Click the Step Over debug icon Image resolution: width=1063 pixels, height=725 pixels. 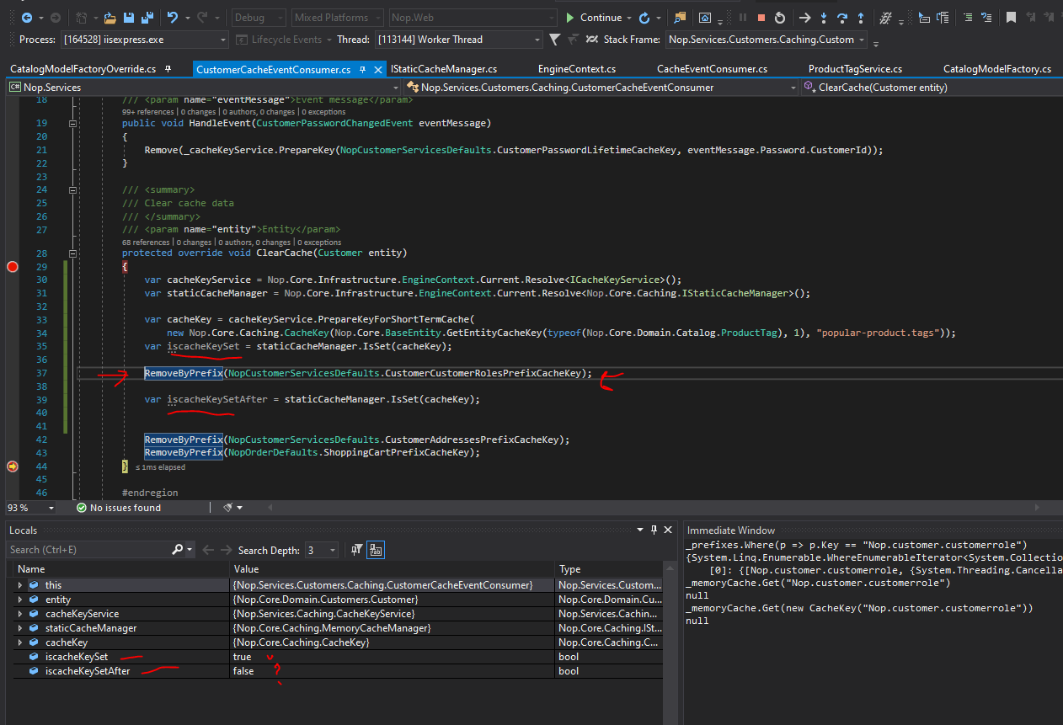pyautogui.click(x=843, y=16)
